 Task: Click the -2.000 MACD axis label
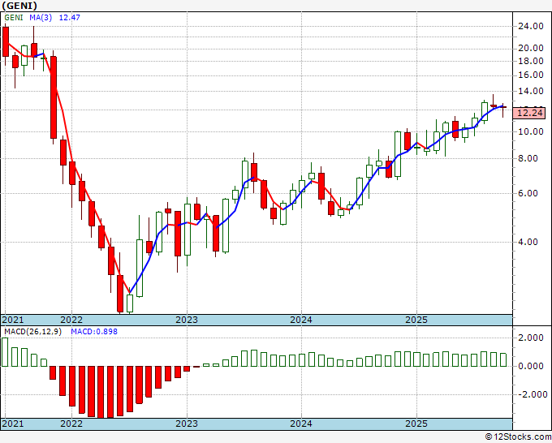coord(533,394)
